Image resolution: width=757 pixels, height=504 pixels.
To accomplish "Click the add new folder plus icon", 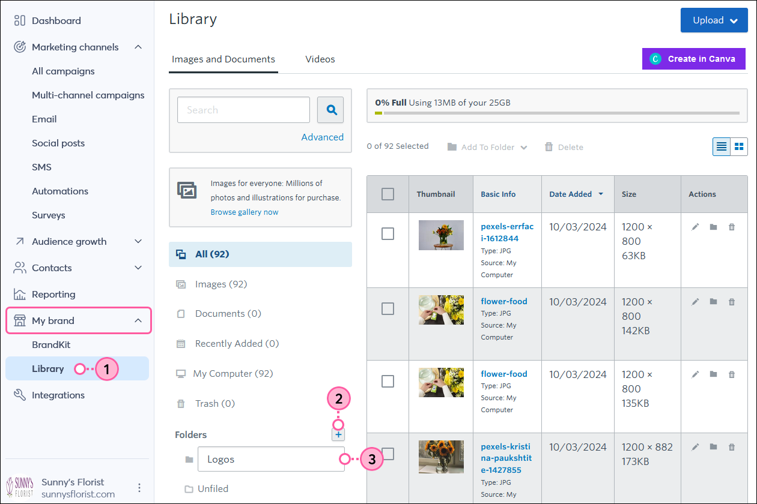I will coord(338,434).
